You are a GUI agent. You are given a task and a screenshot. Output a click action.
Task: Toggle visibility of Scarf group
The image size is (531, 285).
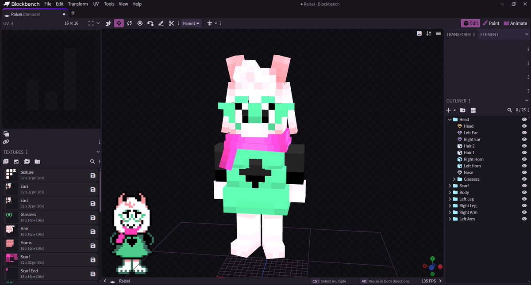(524, 186)
